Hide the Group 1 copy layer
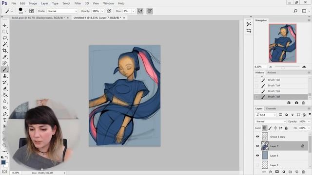Image resolution: width=312 pixels, height=175 pixels. pos(257,137)
